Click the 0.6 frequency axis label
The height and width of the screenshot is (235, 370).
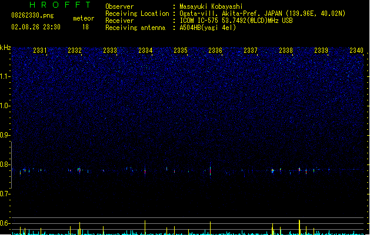tap(5, 223)
